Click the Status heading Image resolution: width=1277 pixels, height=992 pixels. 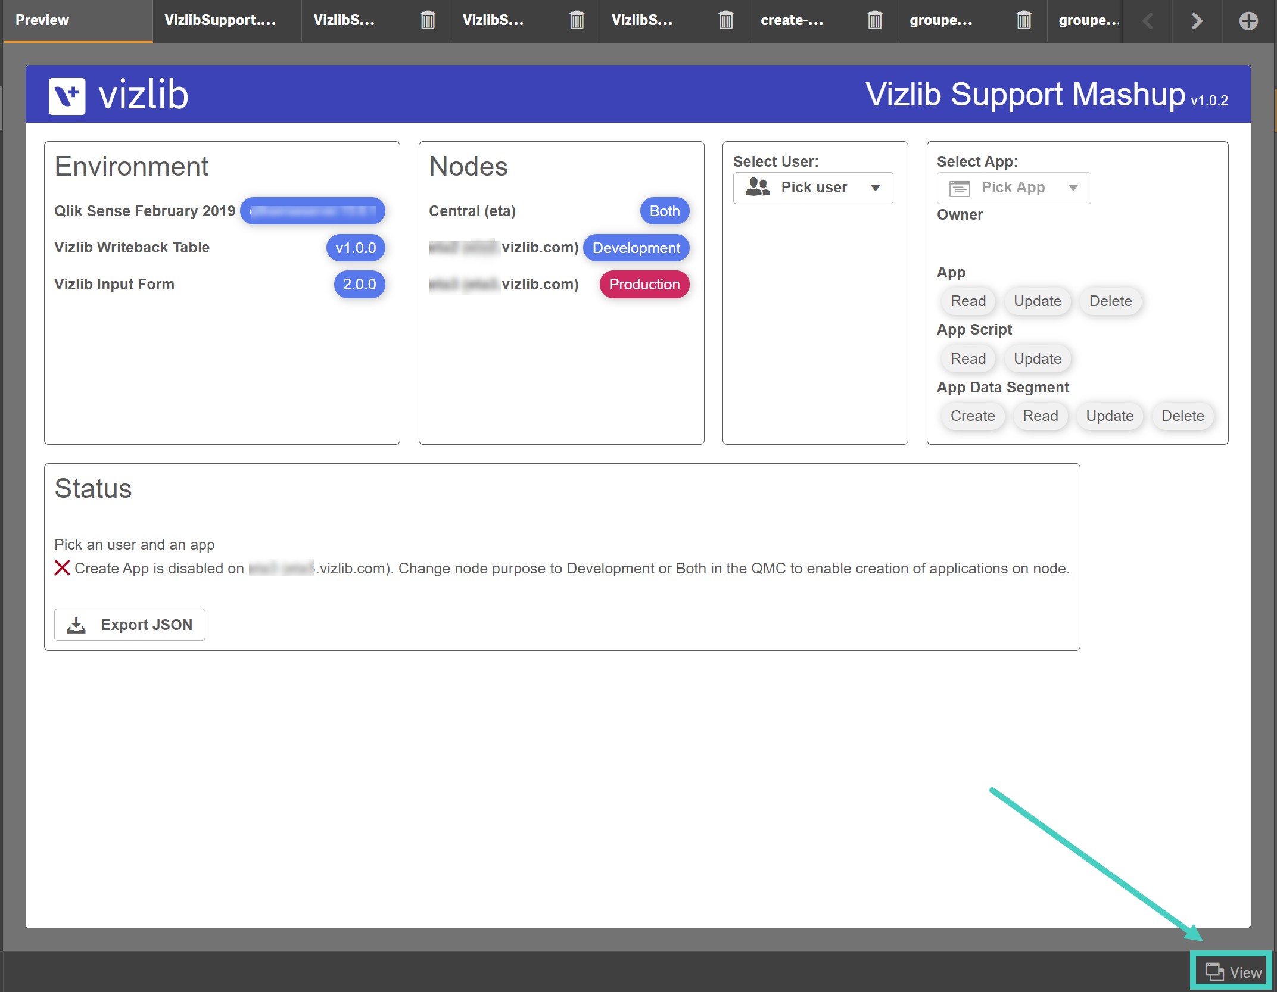click(93, 488)
